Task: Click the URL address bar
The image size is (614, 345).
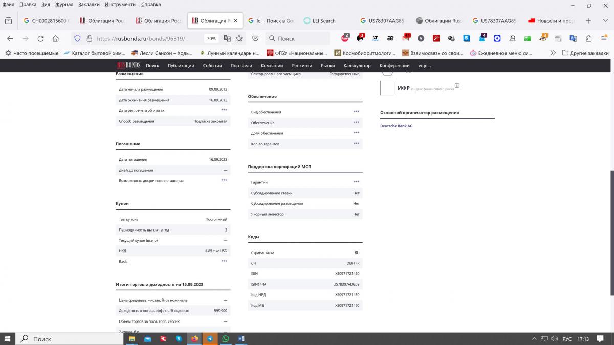Action: click(x=148, y=38)
